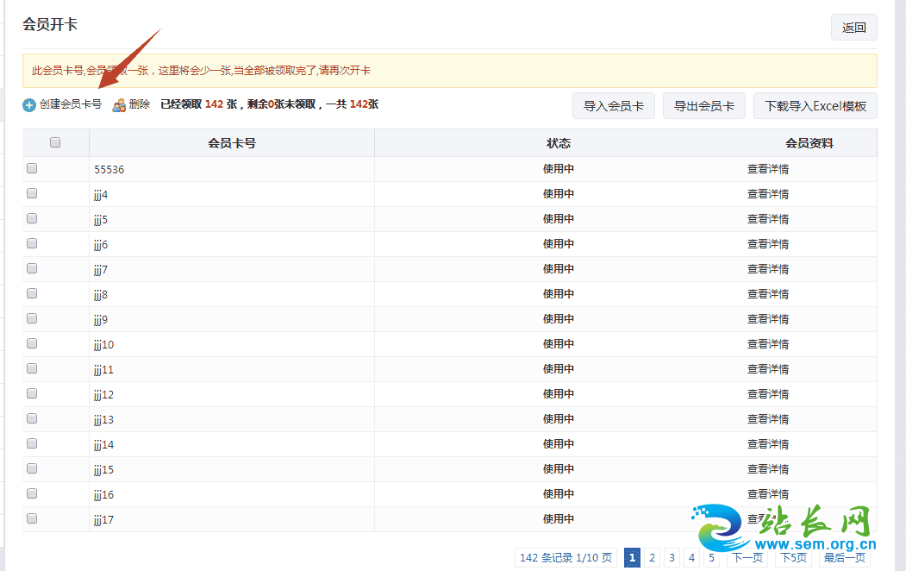Enable the checkbox beside jjj6

tap(32, 243)
